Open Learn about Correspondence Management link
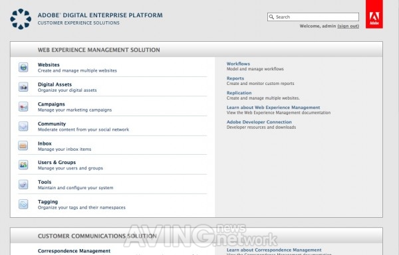399x255 pixels. 274,250
